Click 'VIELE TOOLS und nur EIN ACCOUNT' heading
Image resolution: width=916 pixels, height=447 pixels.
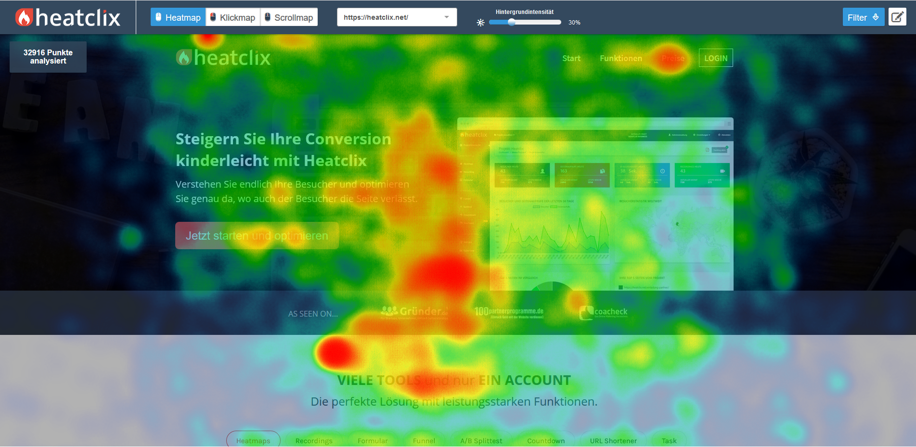[x=454, y=380]
